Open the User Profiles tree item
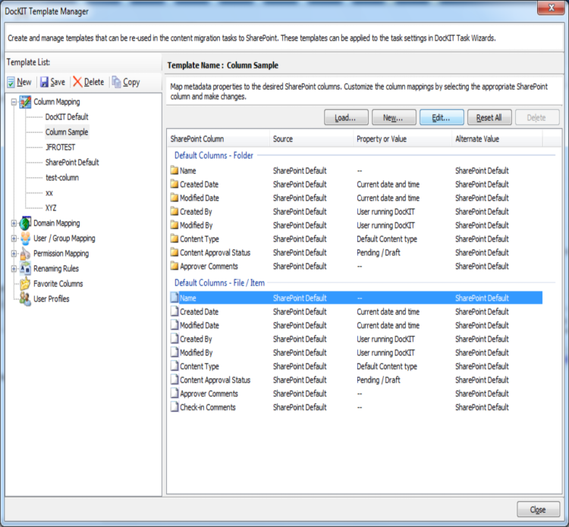 [x=51, y=299]
